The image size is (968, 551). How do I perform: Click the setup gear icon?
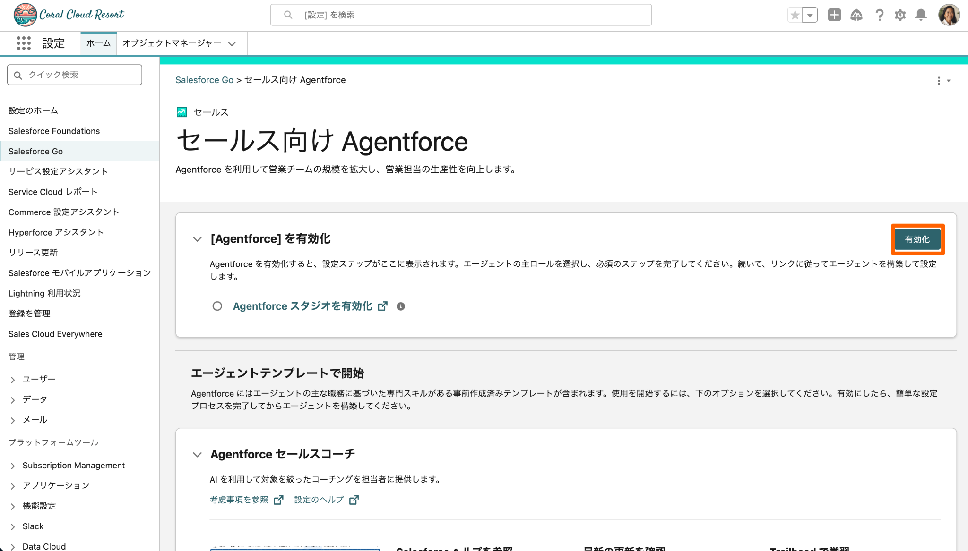click(x=900, y=15)
